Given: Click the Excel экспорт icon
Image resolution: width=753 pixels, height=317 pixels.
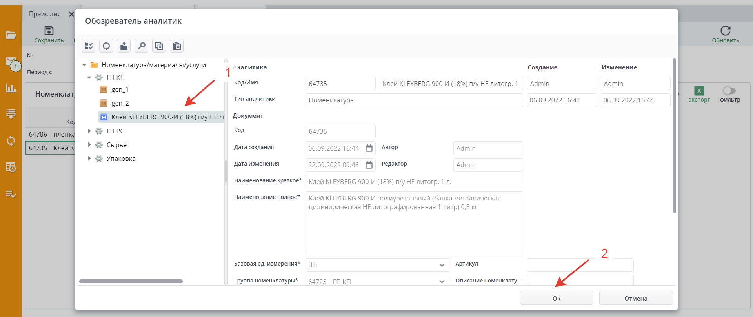Looking at the screenshot, I should click(699, 91).
